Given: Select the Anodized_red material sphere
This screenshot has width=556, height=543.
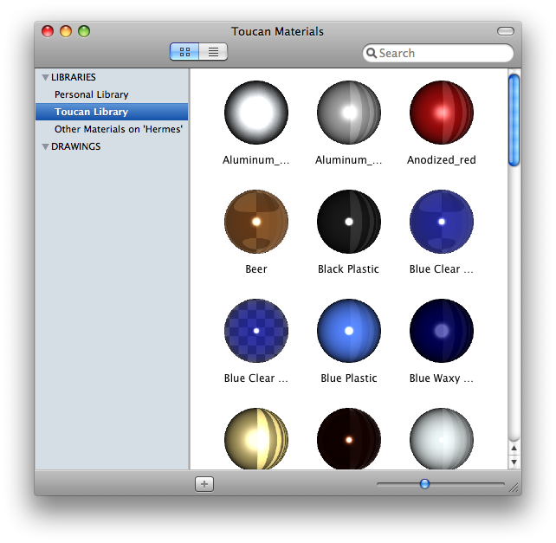Looking at the screenshot, I should click(x=441, y=113).
